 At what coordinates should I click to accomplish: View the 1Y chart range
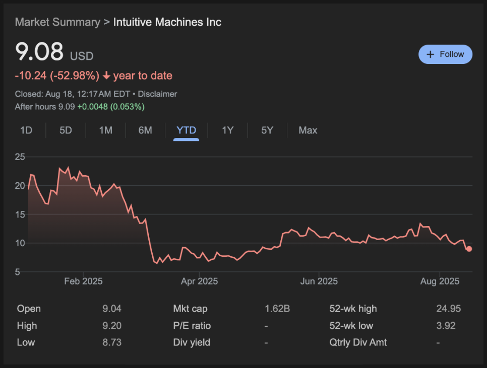point(227,130)
